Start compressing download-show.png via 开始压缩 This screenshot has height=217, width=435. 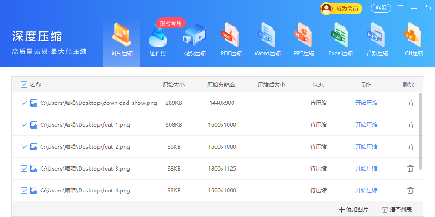[x=366, y=103]
